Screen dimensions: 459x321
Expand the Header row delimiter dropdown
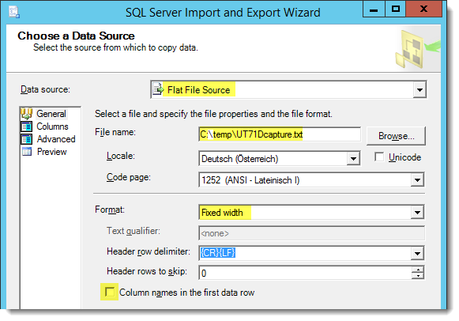point(417,253)
